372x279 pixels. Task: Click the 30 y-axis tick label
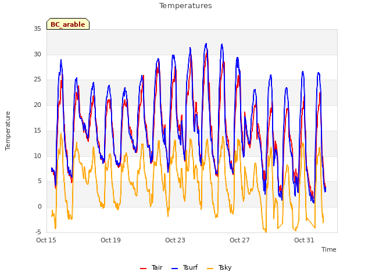click(x=37, y=54)
